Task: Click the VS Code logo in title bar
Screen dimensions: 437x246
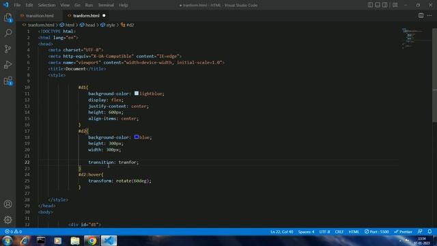Action: (x=6, y=5)
